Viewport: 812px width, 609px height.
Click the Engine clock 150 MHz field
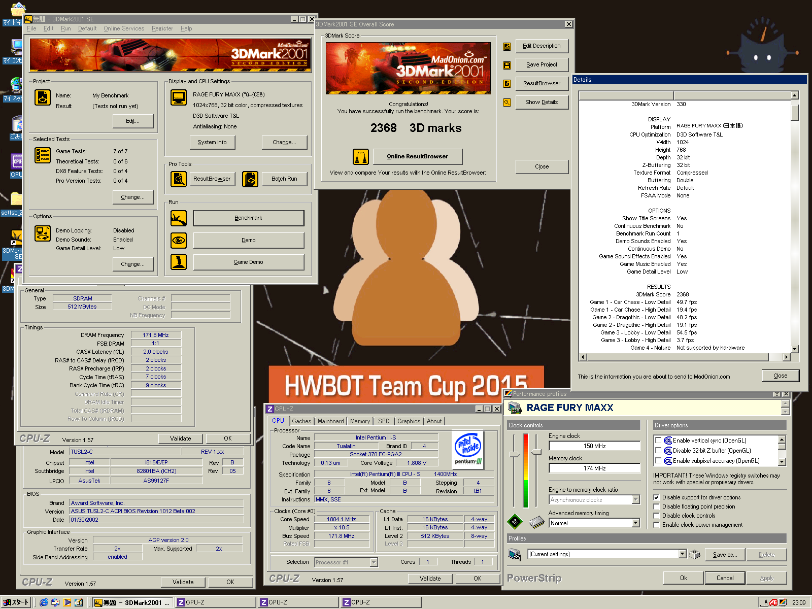click(x=594, y=446)
